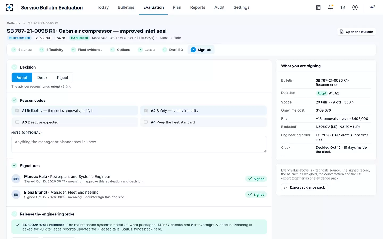
Task: Click the Release engineering order check icon
Action: click(x=14, y=214)
